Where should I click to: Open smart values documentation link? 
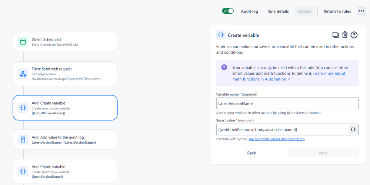pyautogui.click(x=277, y=139)
